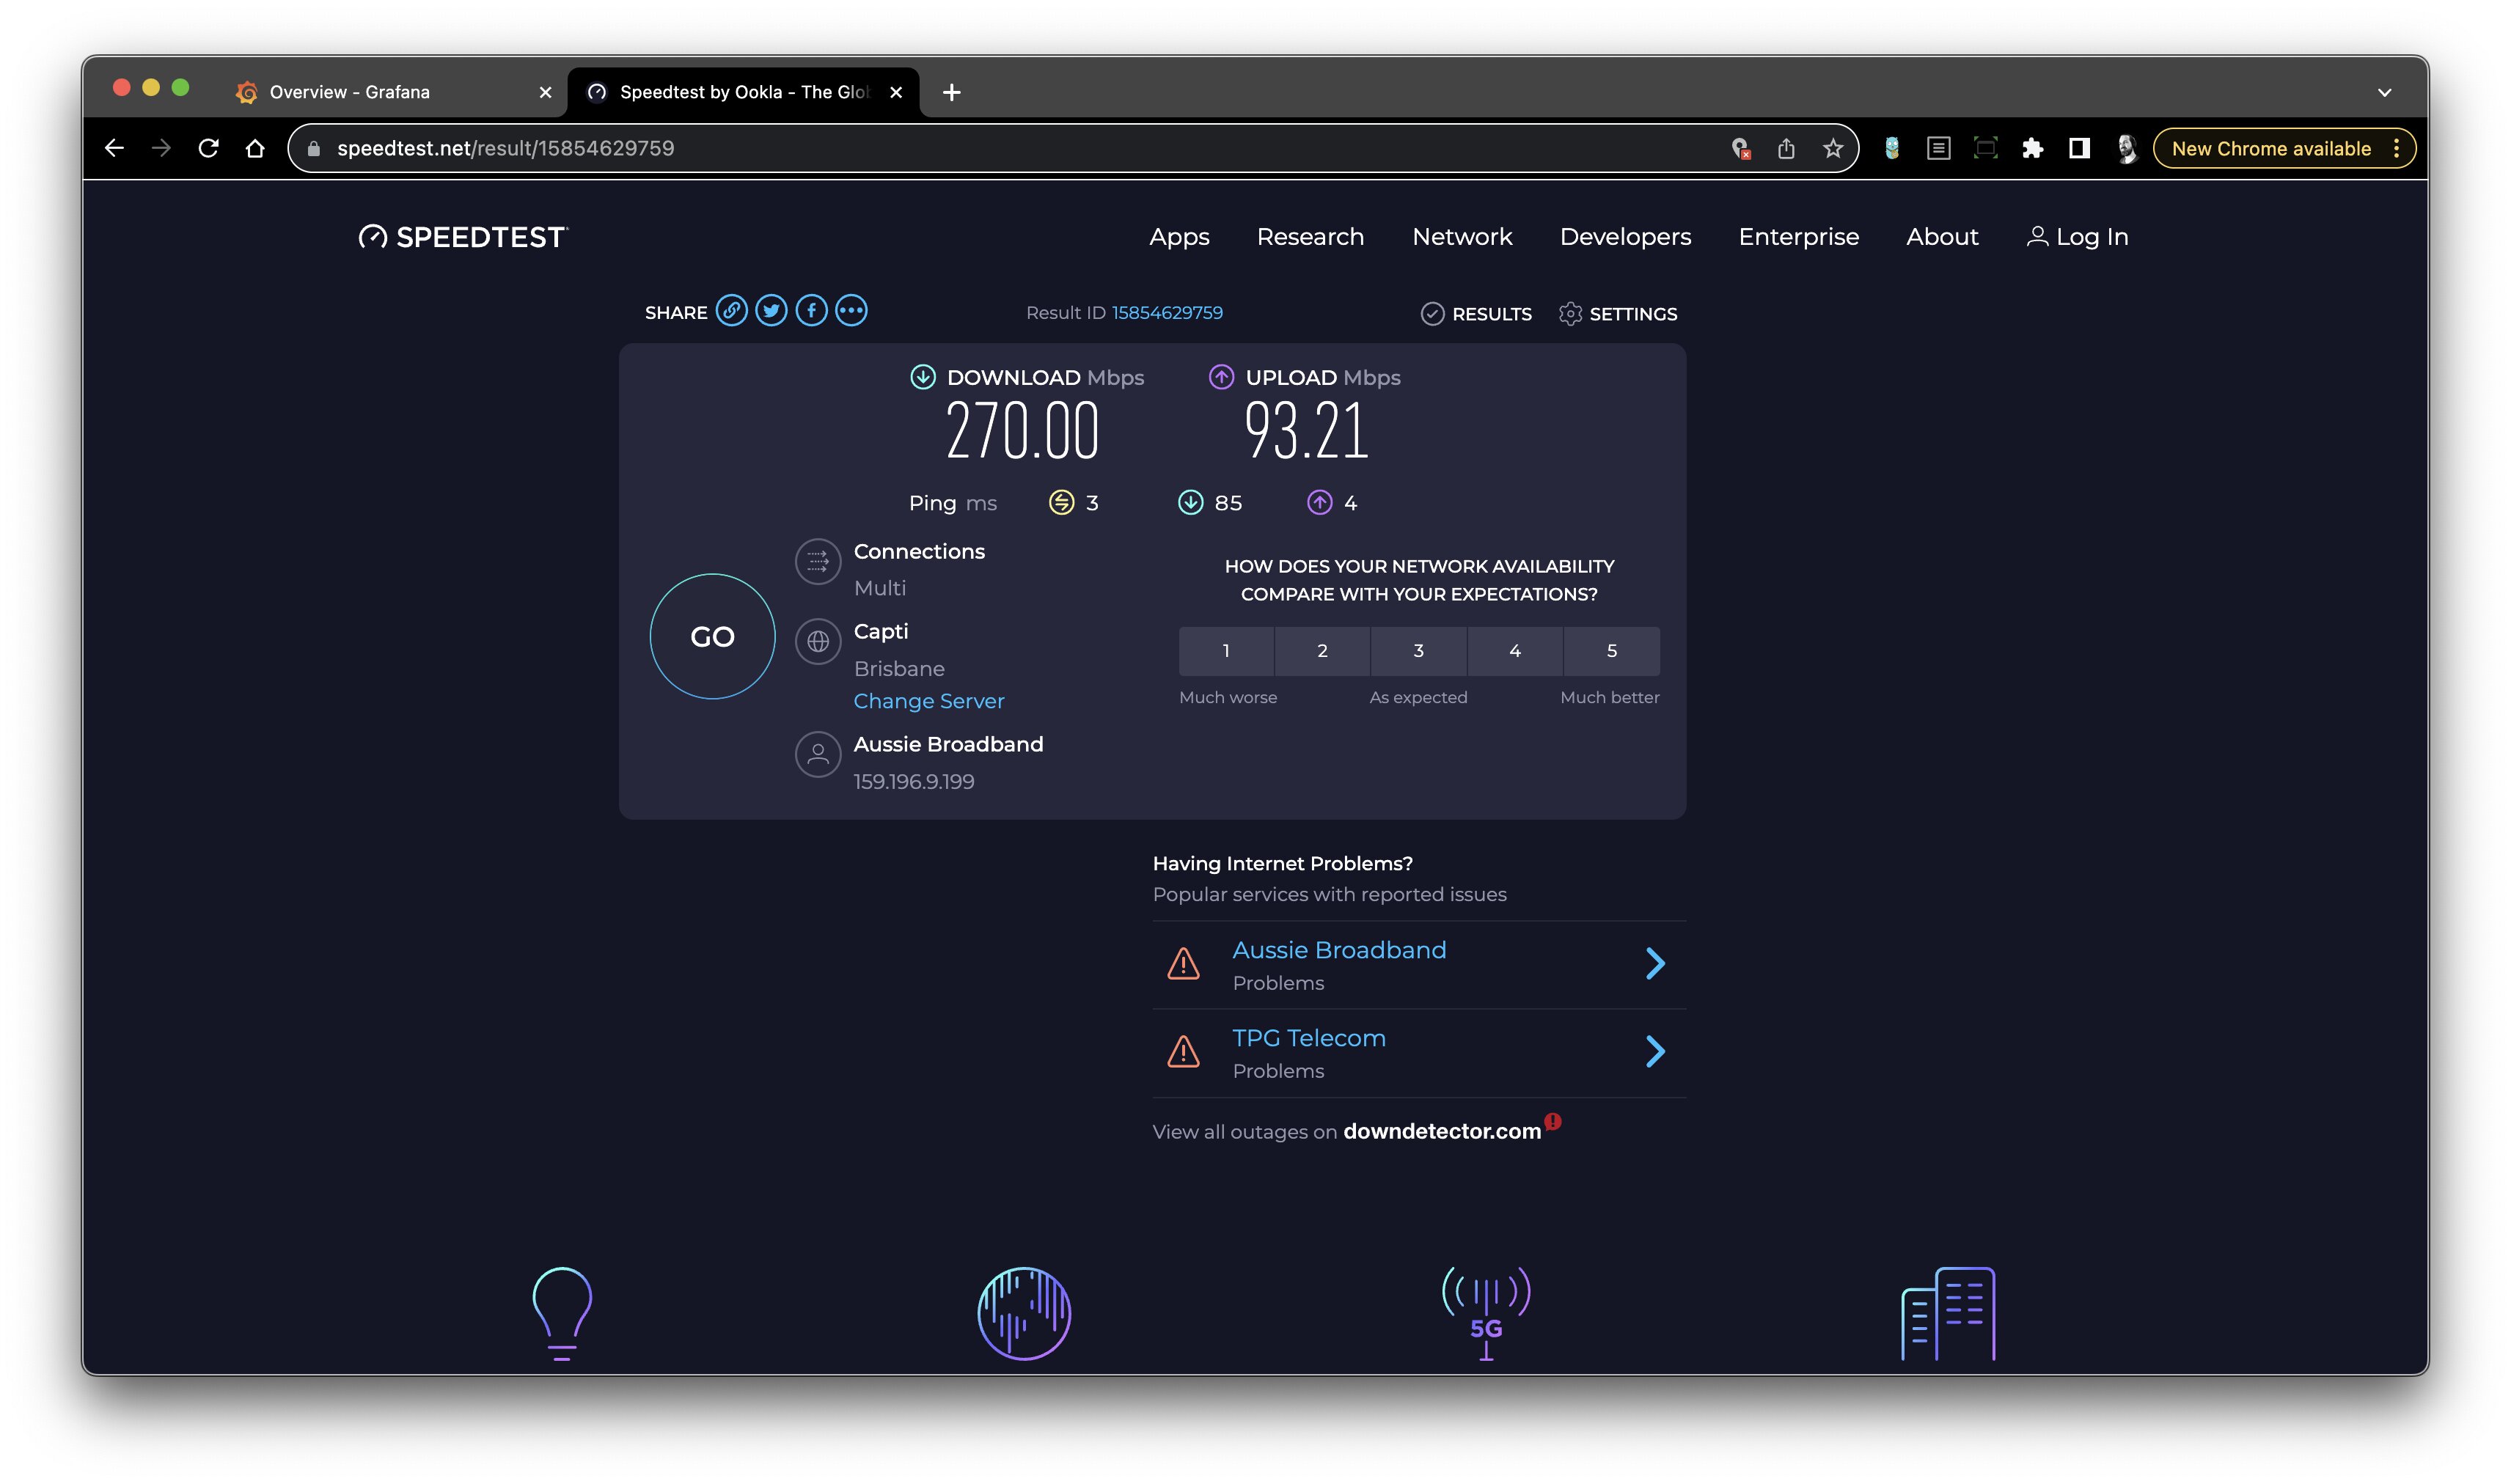The image size is (2511, 1484).
Task: Rate network availability as 3, As expected
Action: [1418, 651]
